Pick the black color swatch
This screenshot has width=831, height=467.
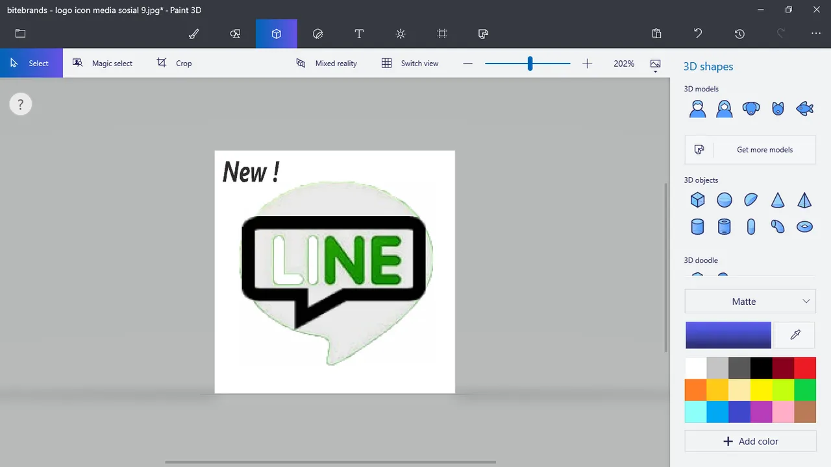pos(762,368)
